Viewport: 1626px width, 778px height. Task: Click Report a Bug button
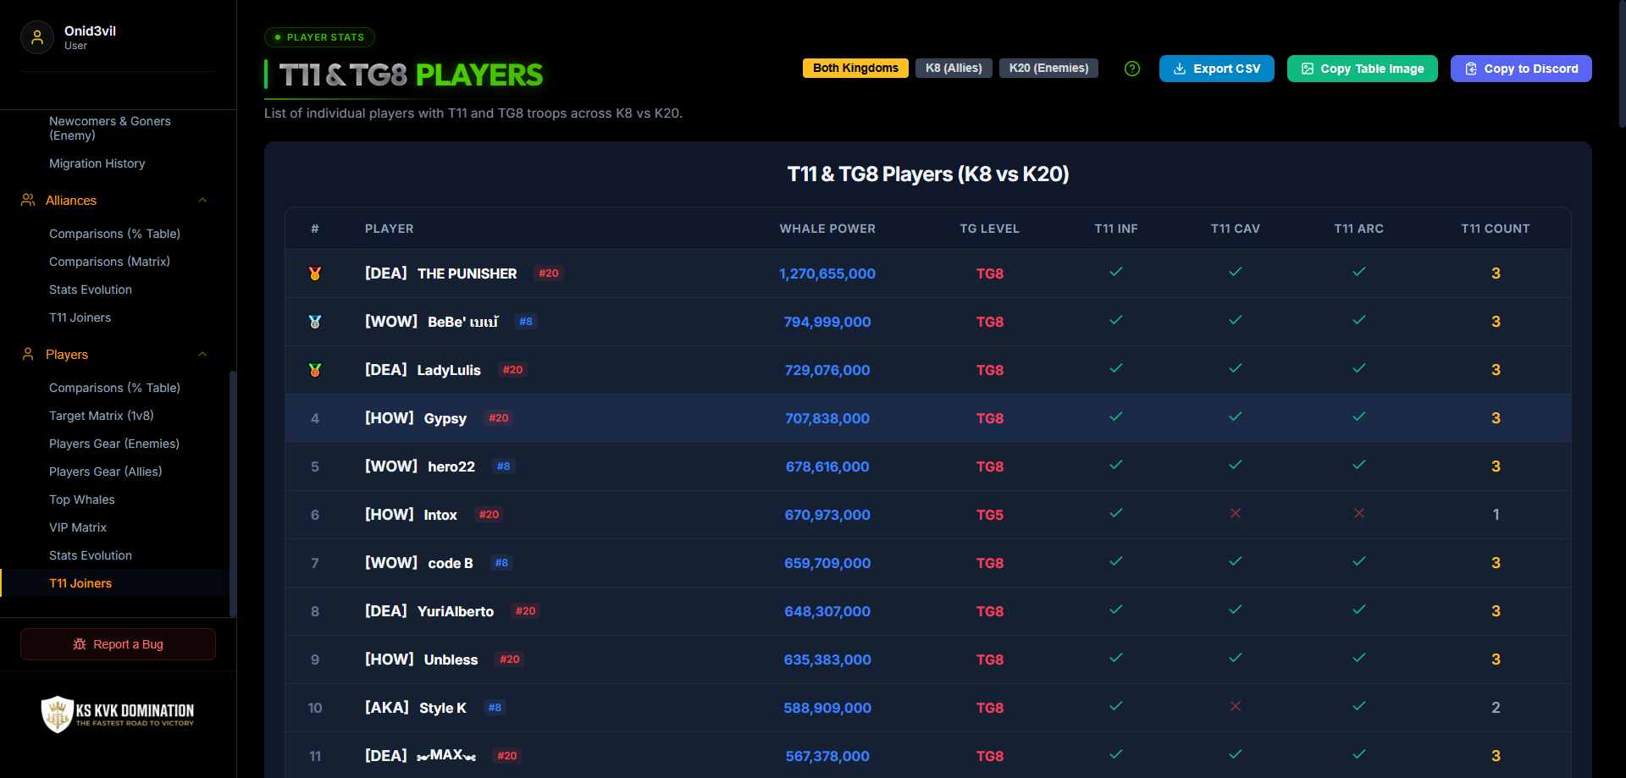coord(118,644)
